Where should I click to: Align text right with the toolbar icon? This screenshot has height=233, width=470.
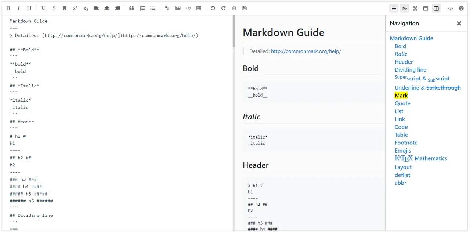117,8
